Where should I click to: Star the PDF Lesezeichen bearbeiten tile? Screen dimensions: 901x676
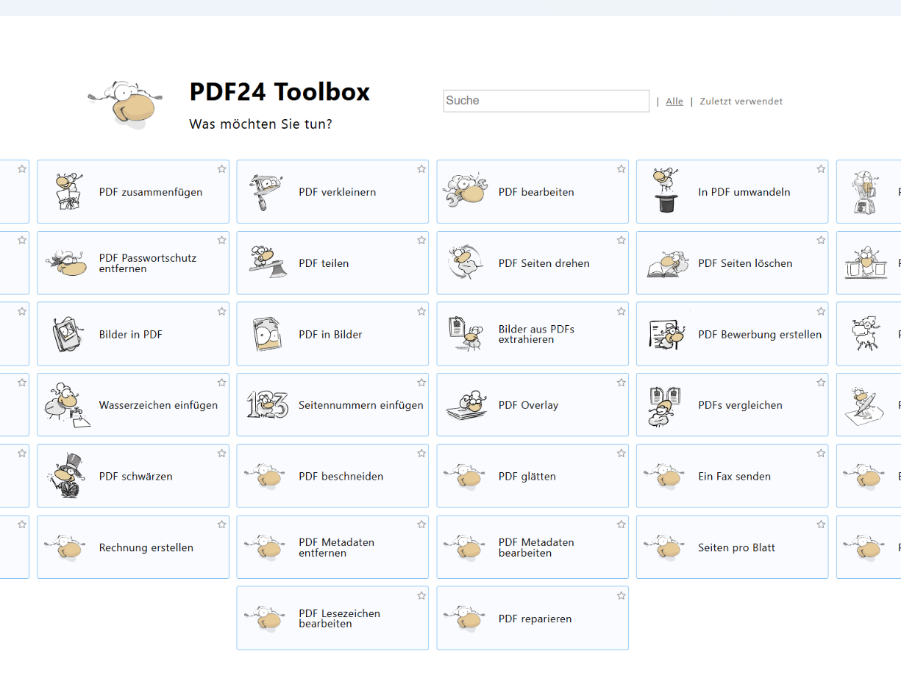[x=421, y=596]
